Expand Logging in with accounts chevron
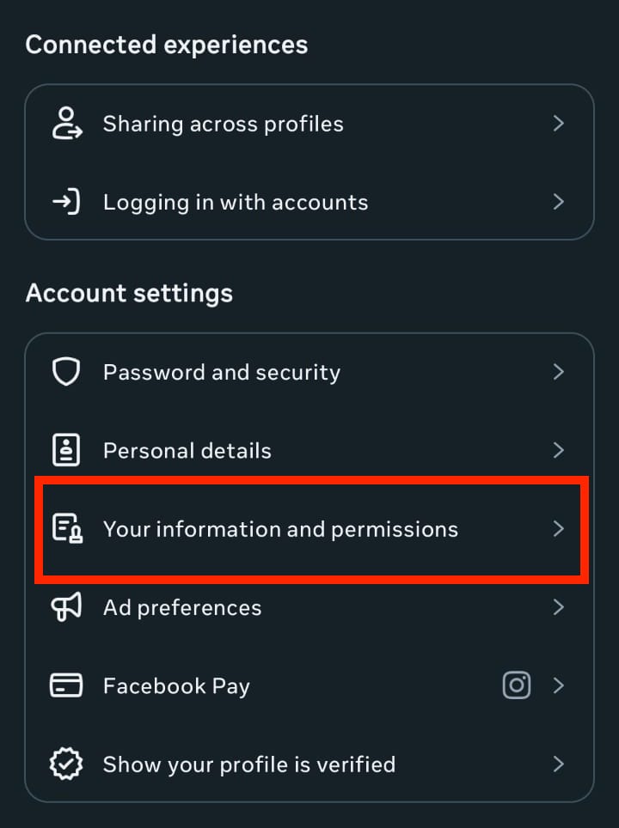This screenshot has height=828, width=619. (x=559, y=203)
